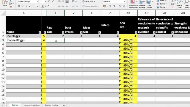Toggle Italic formatting
This screenshot has width=190, height=107.
click(x=23, y=6)
